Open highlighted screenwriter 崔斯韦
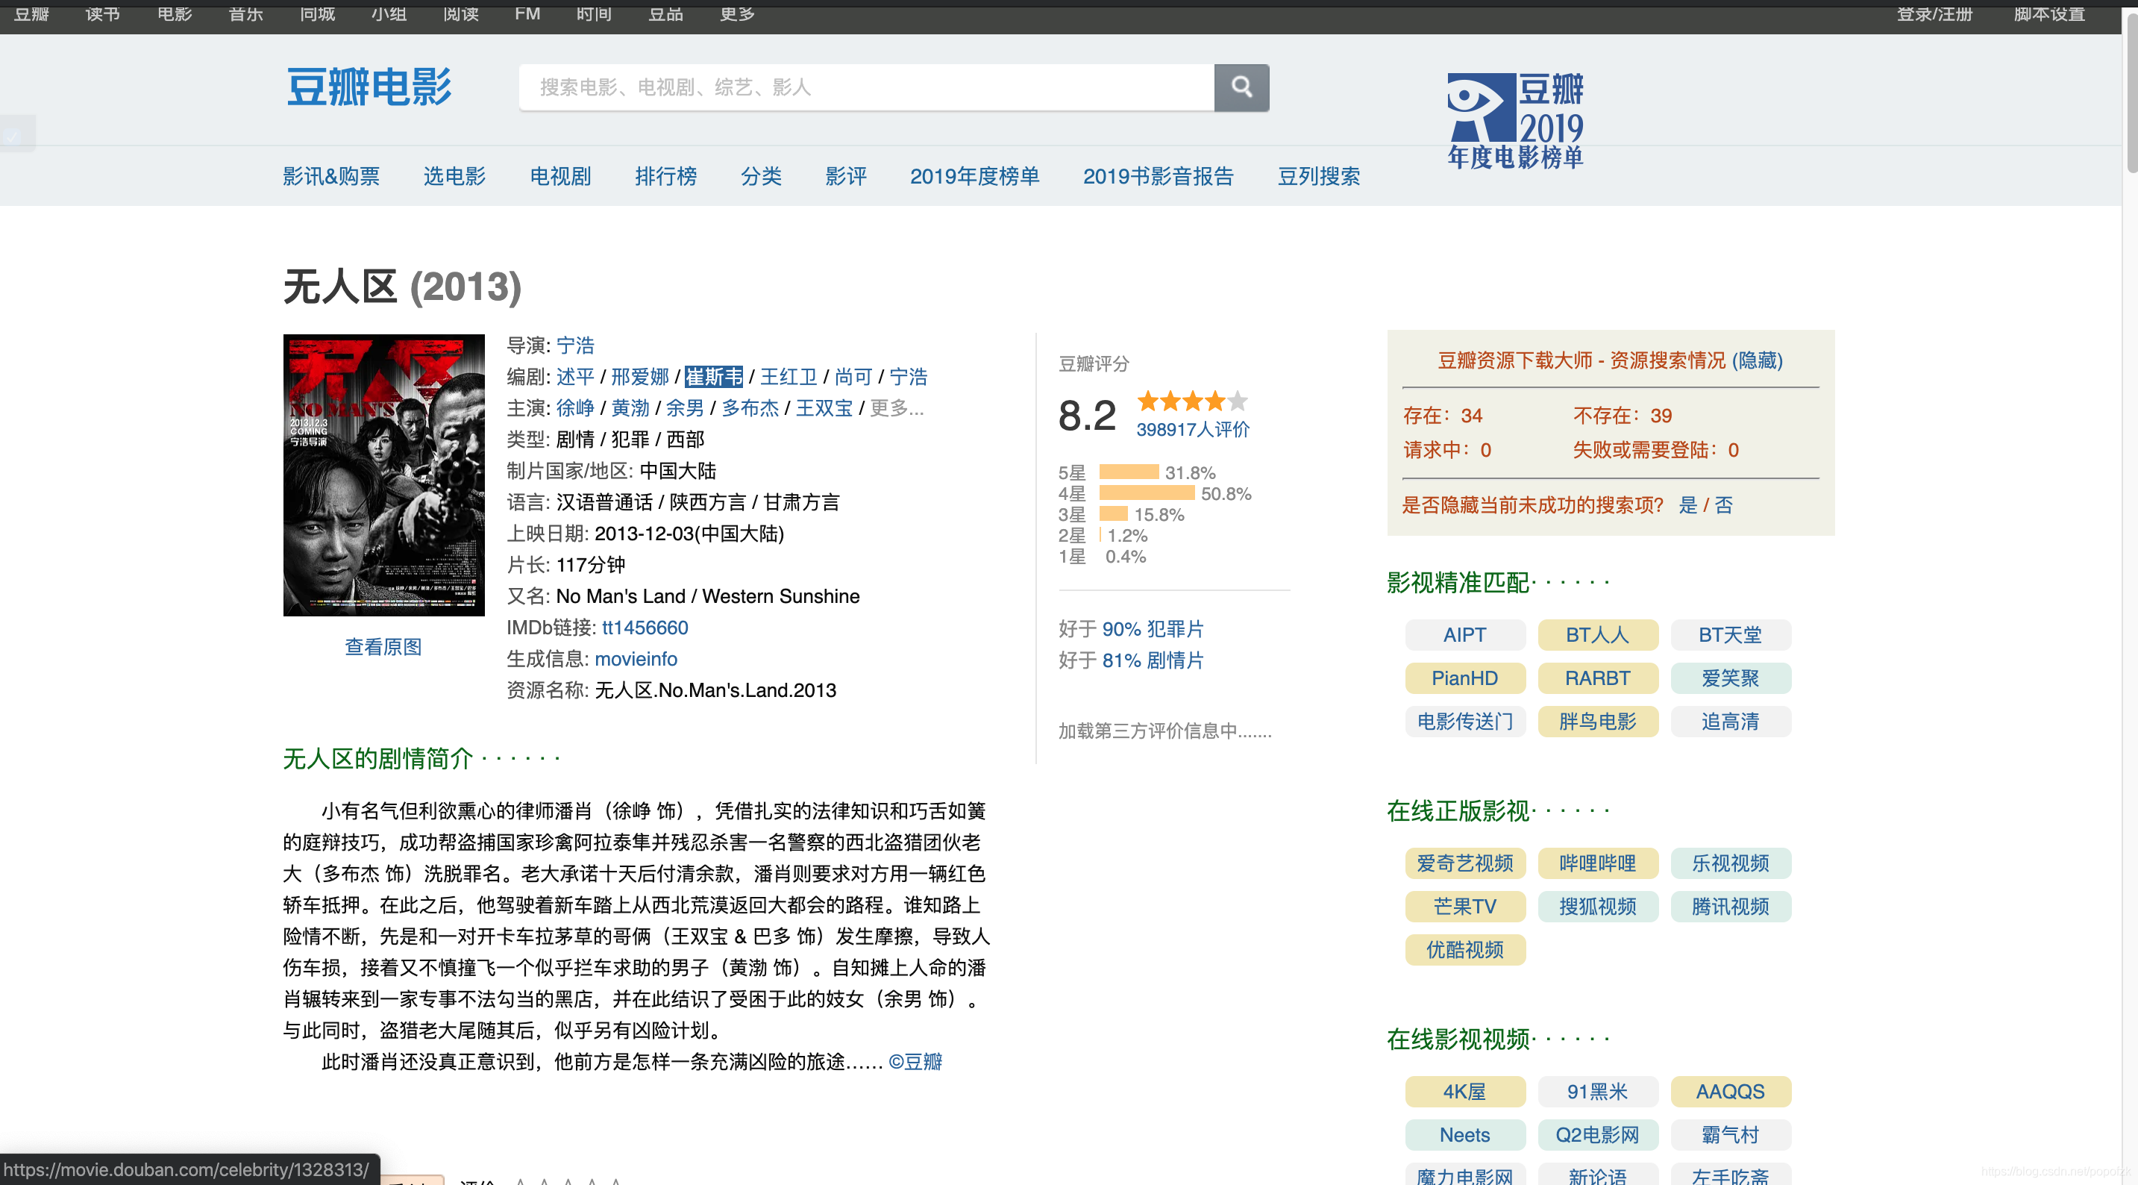 (x=714, y=376)
